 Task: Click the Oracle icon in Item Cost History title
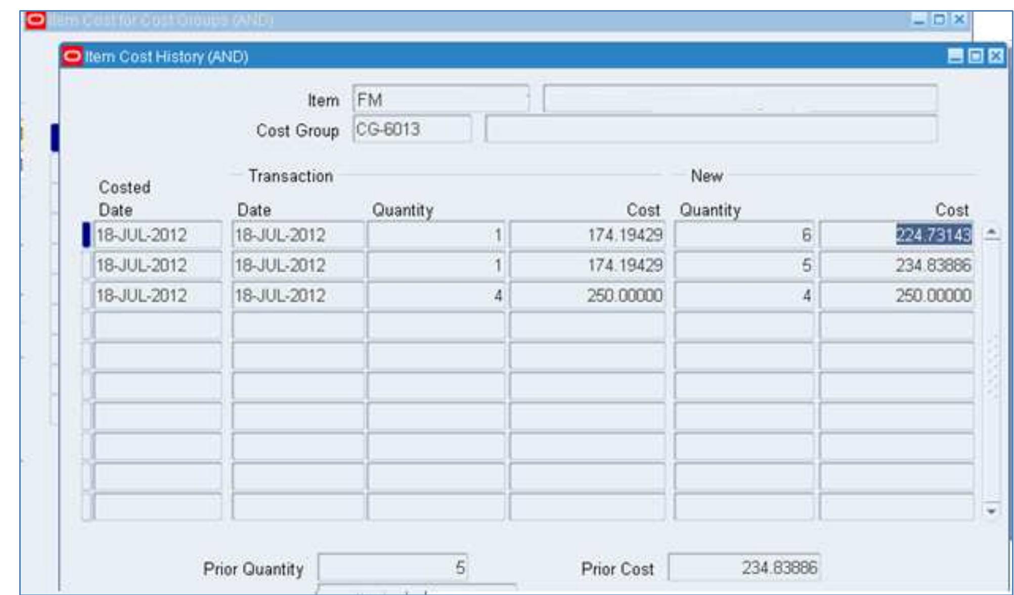tap(73, 56)
